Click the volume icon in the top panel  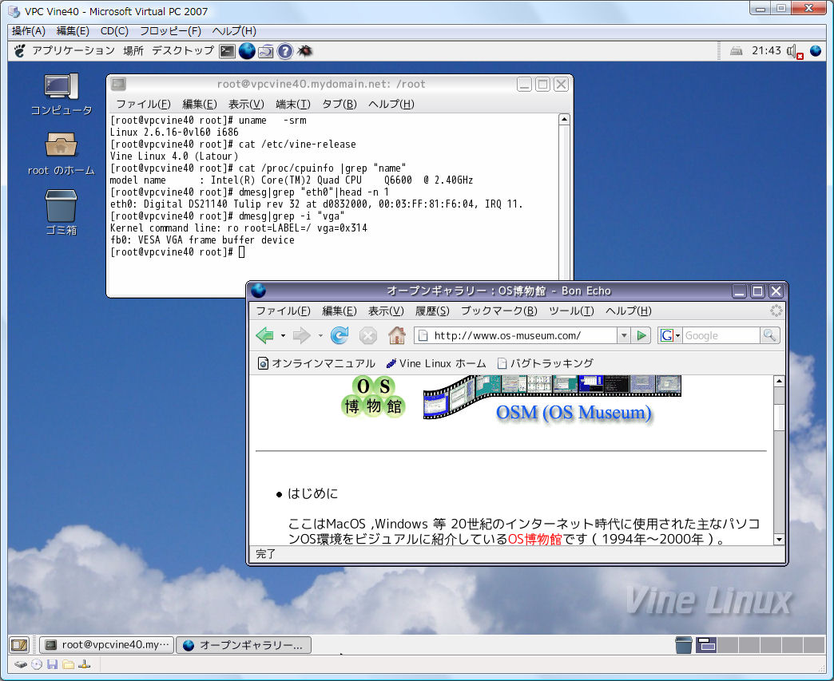coord(794,52)
